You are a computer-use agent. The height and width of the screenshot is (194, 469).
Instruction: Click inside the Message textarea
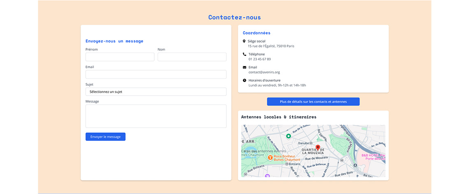tap(156, 116)
